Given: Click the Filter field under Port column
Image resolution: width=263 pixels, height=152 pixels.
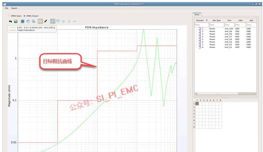Looking at the screenshot, I should tap(229, 25).
